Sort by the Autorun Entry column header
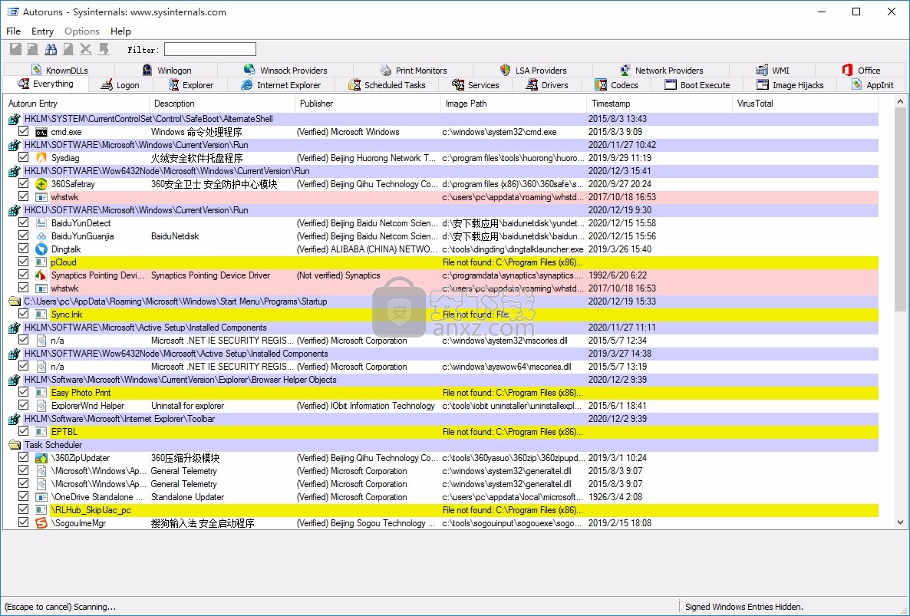 (x=76, y=104)
